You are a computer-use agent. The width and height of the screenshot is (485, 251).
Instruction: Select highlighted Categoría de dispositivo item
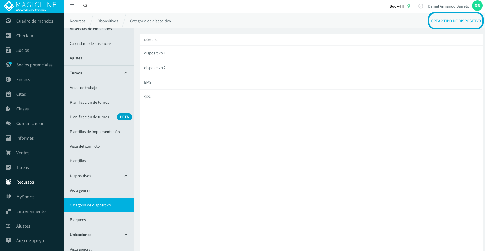pos(99,205)
